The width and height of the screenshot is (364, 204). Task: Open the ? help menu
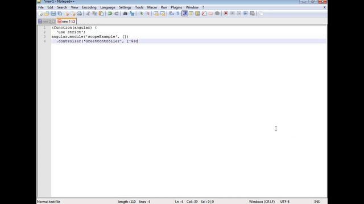203,7
